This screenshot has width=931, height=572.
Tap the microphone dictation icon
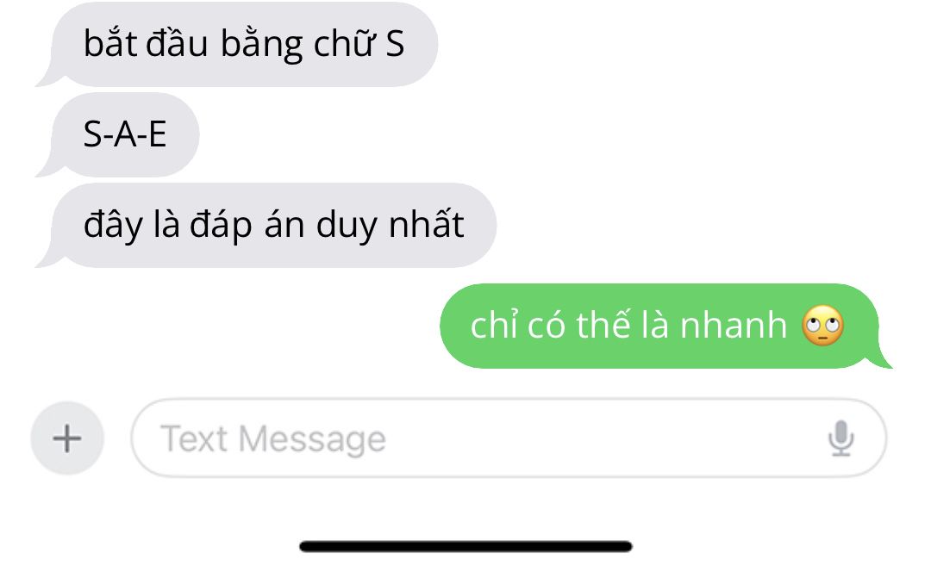click(840, 438)
